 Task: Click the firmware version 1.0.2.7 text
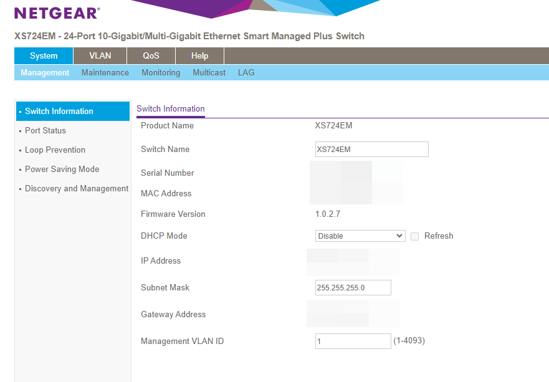coord(328,214)
